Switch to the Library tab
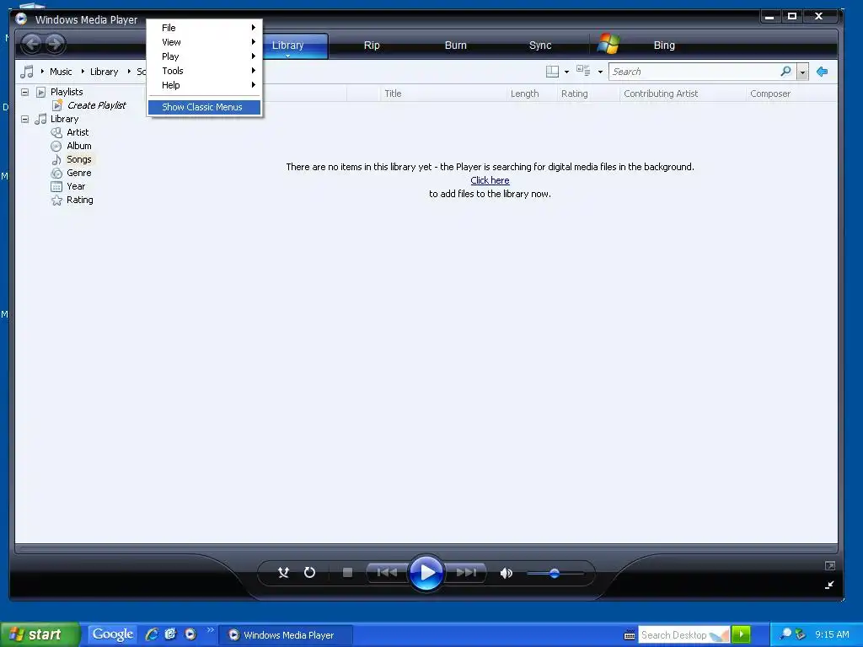Viewport: 863px width, 647px height. [288, 45]
